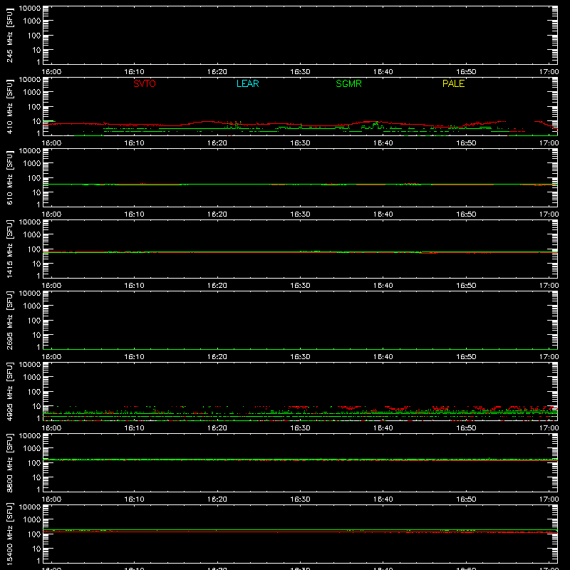
Task: Click the 1000 tick label on 4995 MHz axis
Action: (32, 378)
